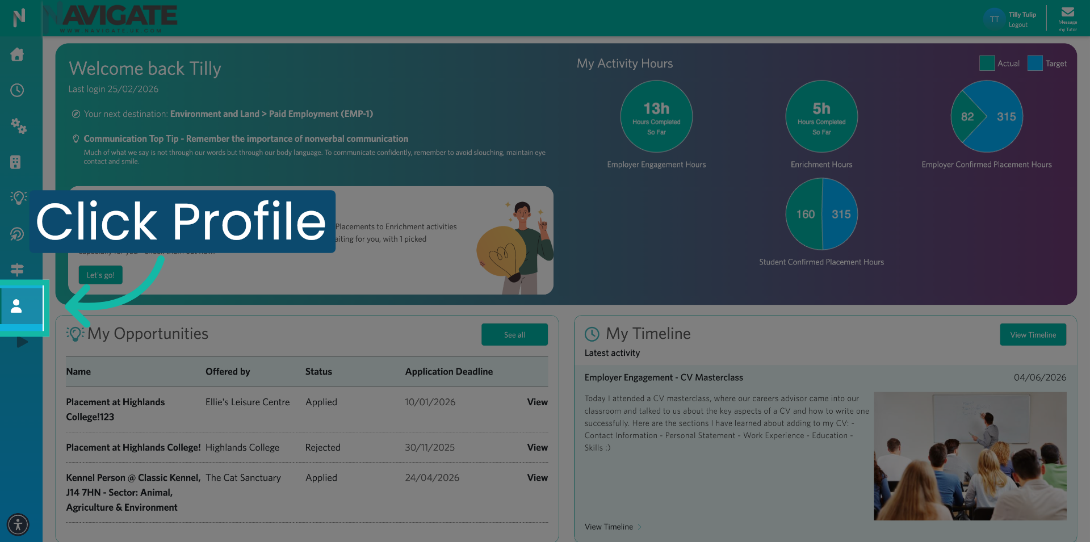Open the accessibility widget at bottom left
The width and height of the screenshot is (1090, 542).
pos(18,524)
